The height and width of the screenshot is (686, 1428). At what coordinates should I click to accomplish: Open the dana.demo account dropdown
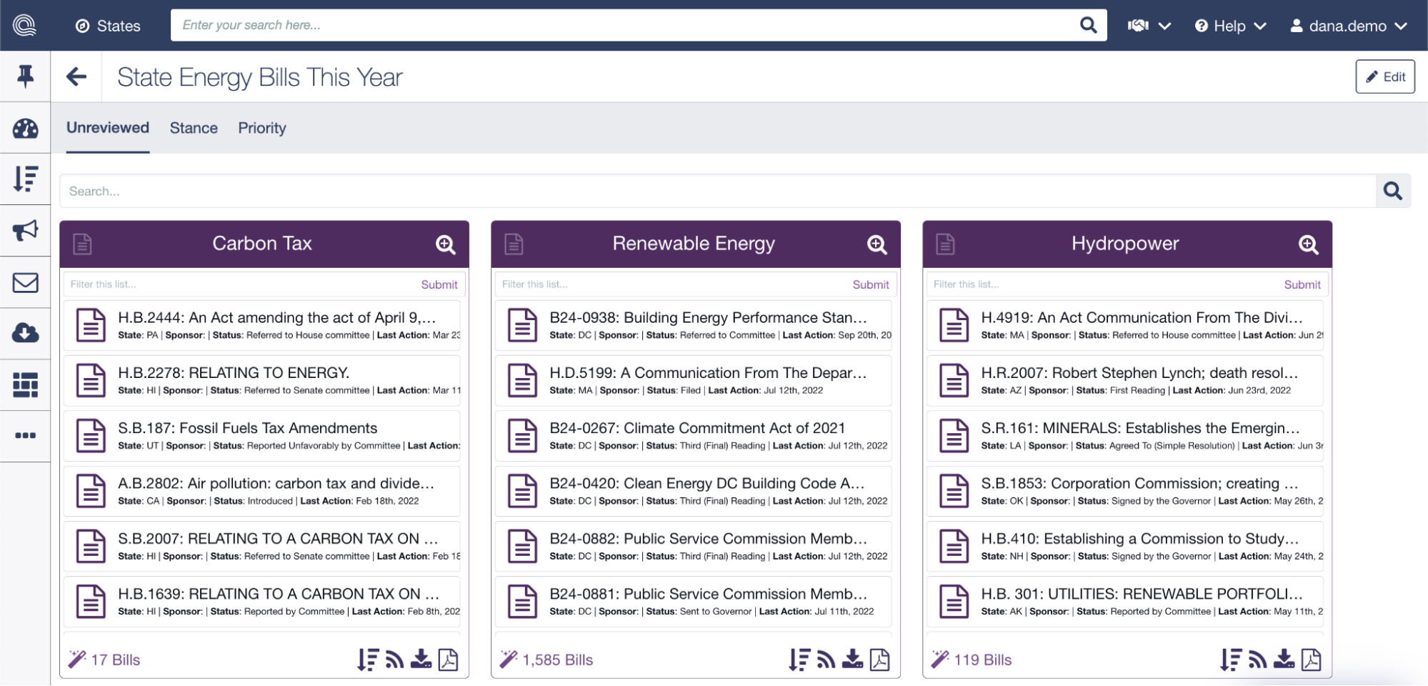click(x=1349, y=25)
